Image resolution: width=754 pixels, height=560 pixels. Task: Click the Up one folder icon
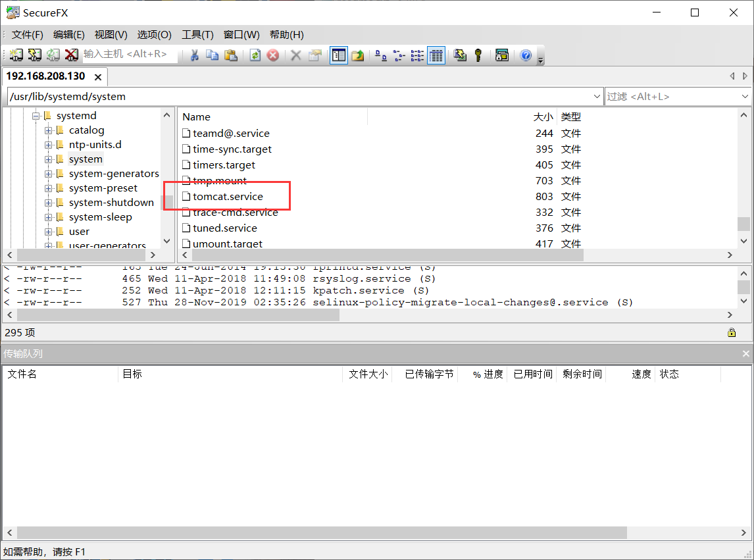coord(358,55)
